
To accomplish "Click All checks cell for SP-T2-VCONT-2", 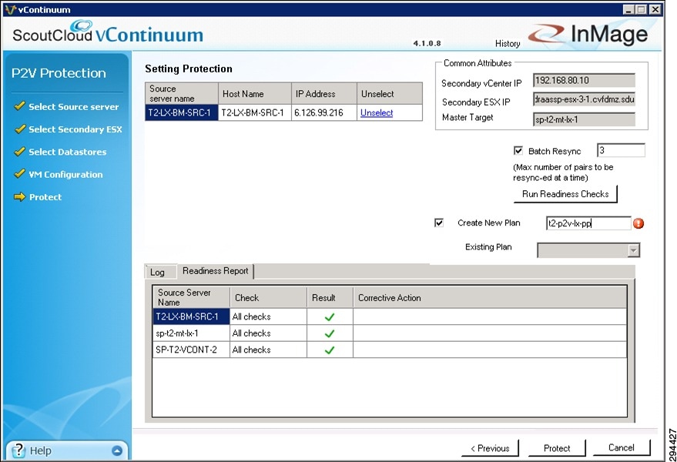I will click(x=268, y=350).
